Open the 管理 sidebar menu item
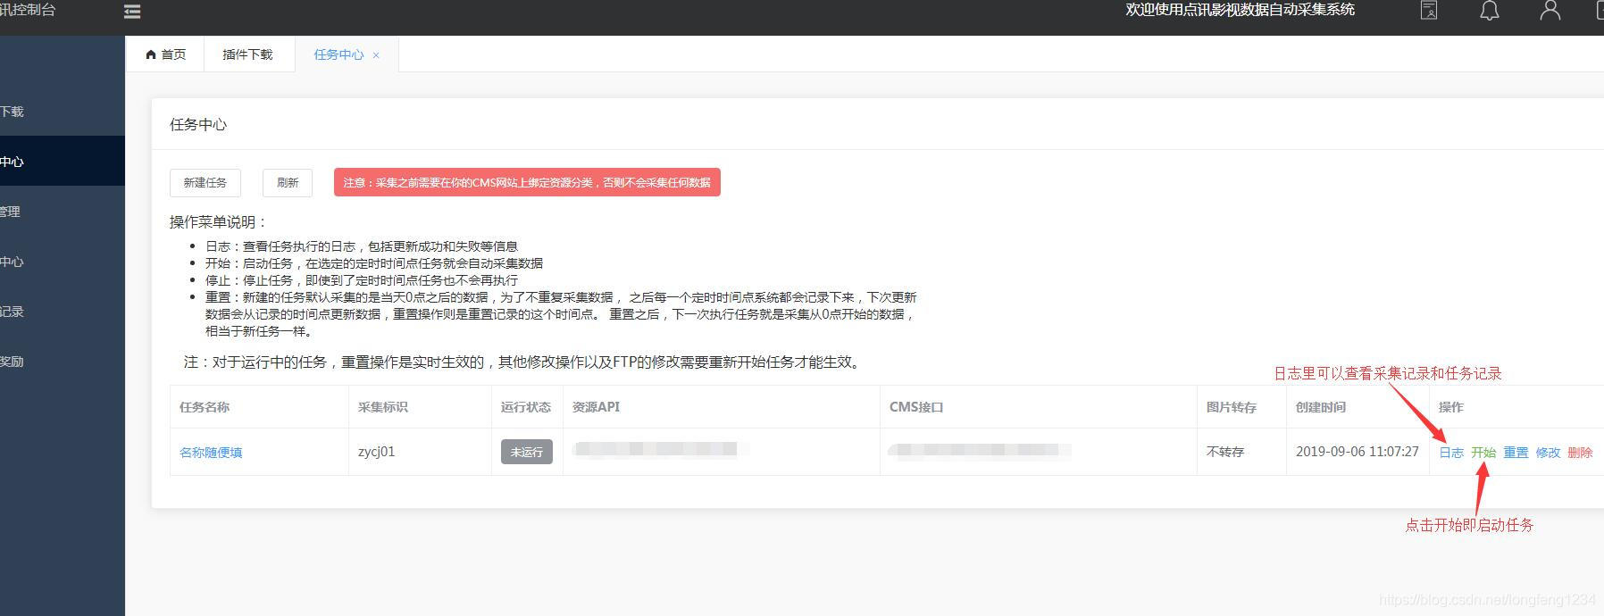This screenshot has width=1604, height=616. click(11, 212)
